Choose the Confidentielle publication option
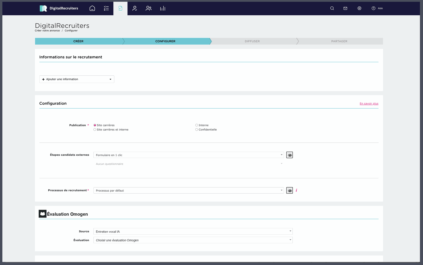 [196, 129]
